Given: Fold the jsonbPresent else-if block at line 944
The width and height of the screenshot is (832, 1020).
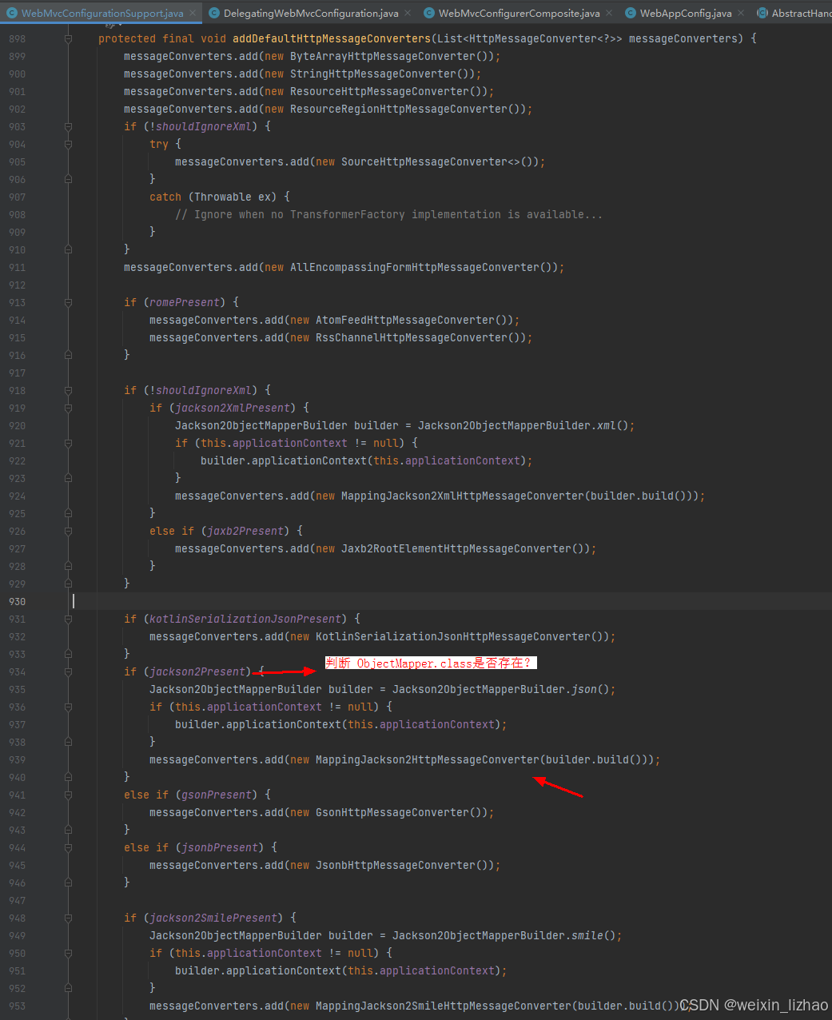Looking at the screenshot, I should pos(68,847).
